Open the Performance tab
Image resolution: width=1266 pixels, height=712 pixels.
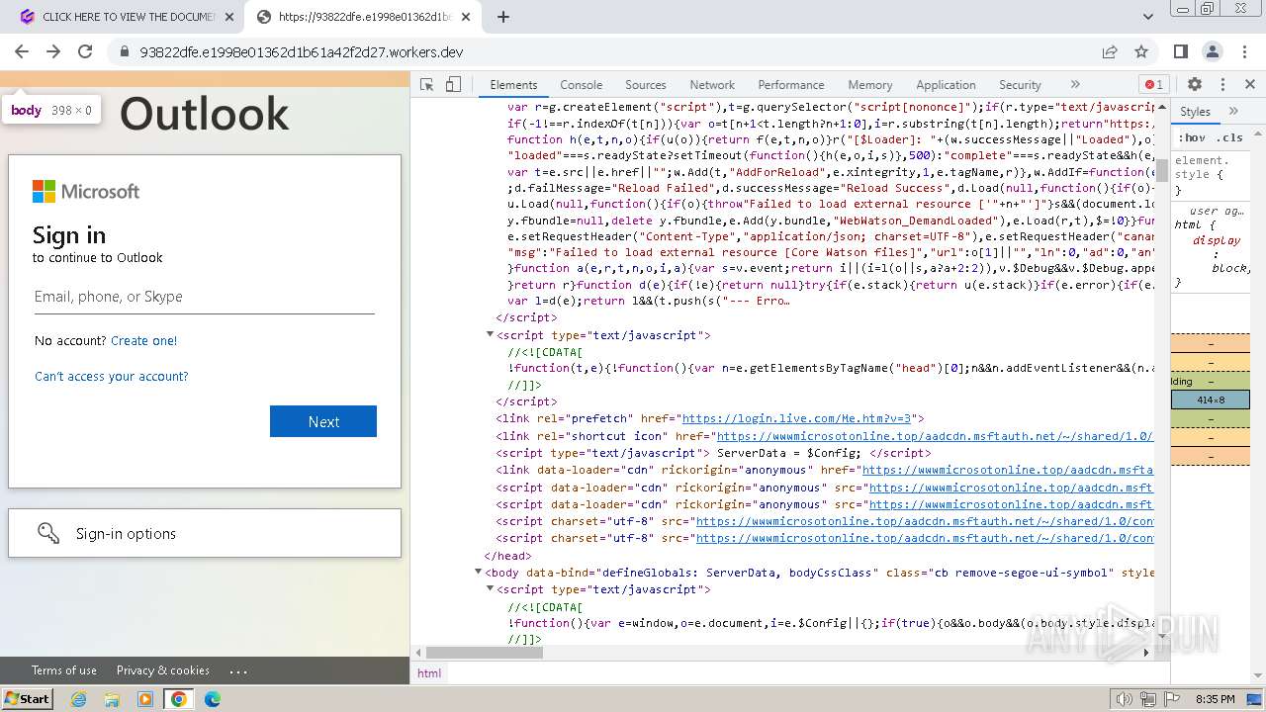[790, 85]
